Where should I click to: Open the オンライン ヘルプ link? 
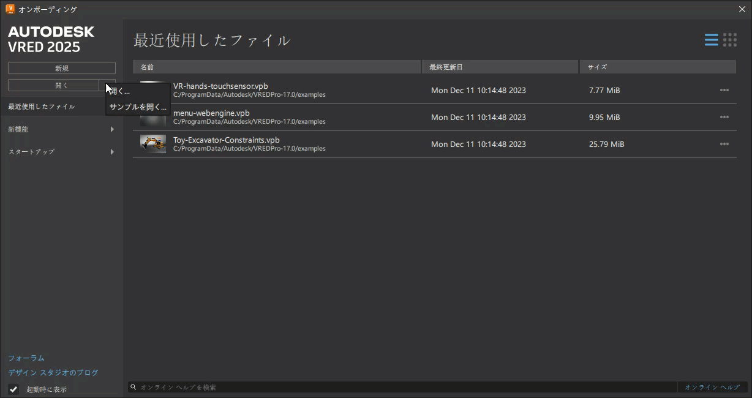(x=712, y=387)
